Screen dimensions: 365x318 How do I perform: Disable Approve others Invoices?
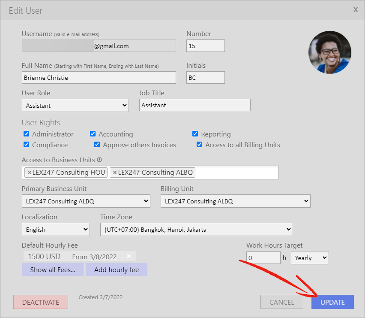(97, 145)
